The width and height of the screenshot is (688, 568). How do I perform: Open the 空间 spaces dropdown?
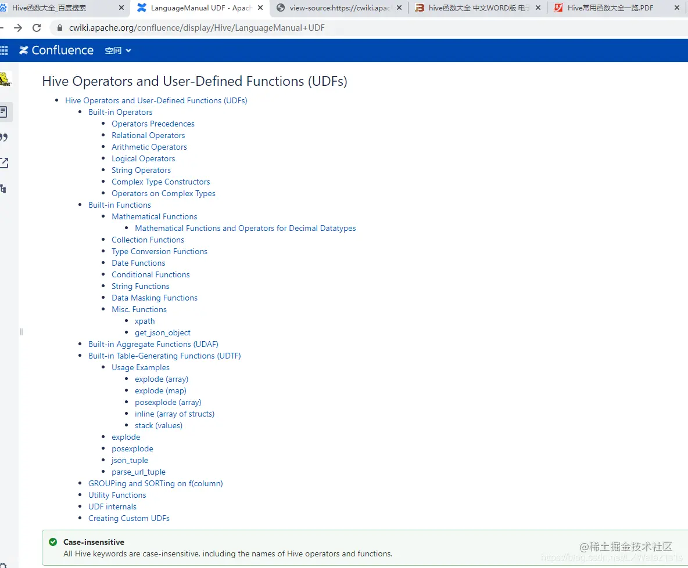[118, 51]
